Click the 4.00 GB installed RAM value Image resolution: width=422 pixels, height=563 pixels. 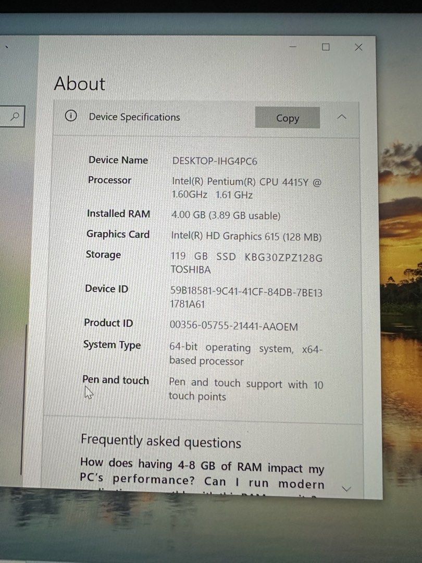point(226,215)
